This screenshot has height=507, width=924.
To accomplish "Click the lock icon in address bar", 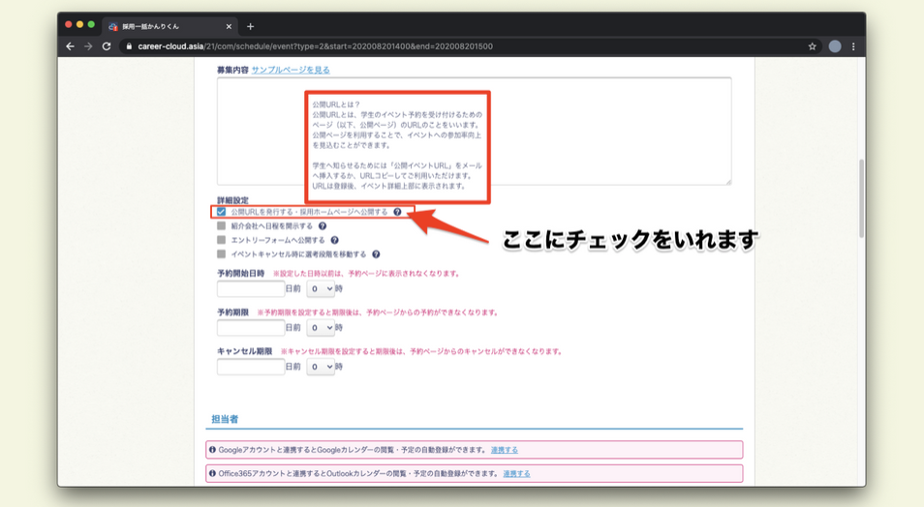I will pos(129,45).
